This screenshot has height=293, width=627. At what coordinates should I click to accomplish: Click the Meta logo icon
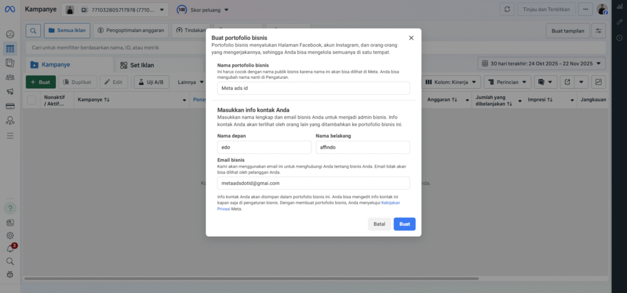10,10
